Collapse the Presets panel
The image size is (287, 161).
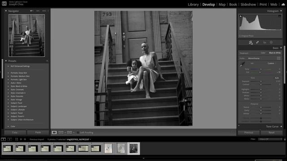coord(6,61)
